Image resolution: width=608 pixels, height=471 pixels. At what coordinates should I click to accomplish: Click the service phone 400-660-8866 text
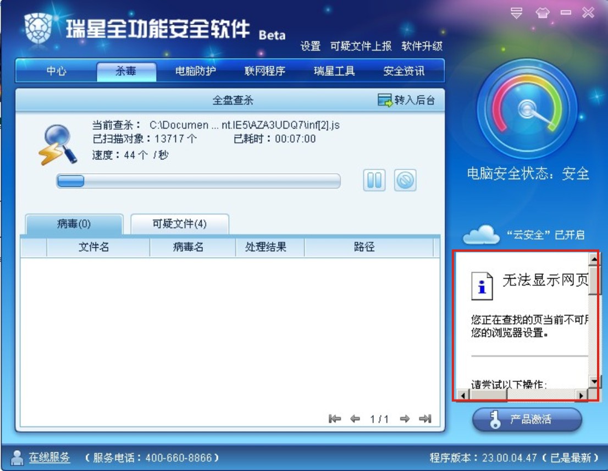152,458
